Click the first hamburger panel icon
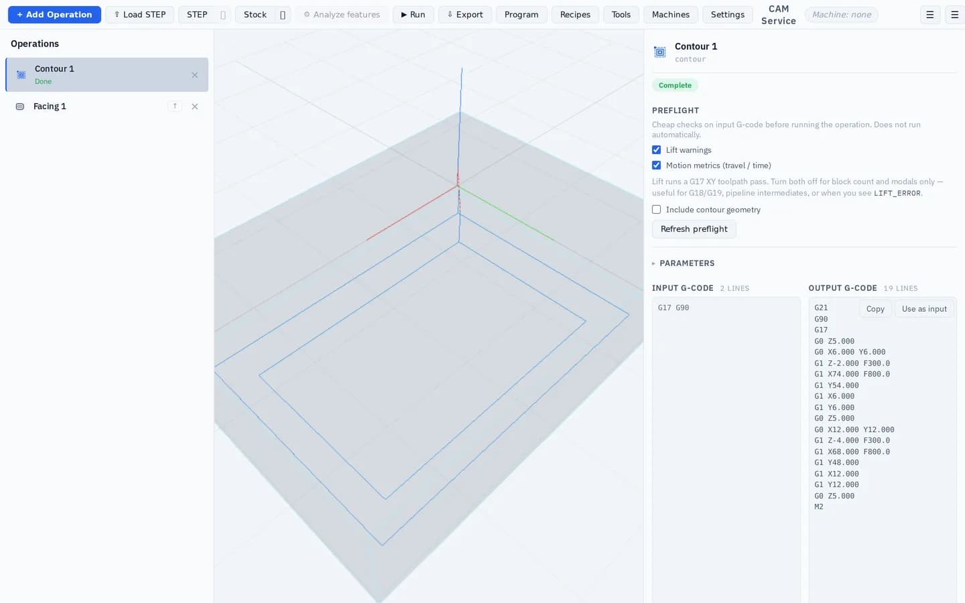The width and height of the screenshot is (965, 603). [x=930, y=15]
